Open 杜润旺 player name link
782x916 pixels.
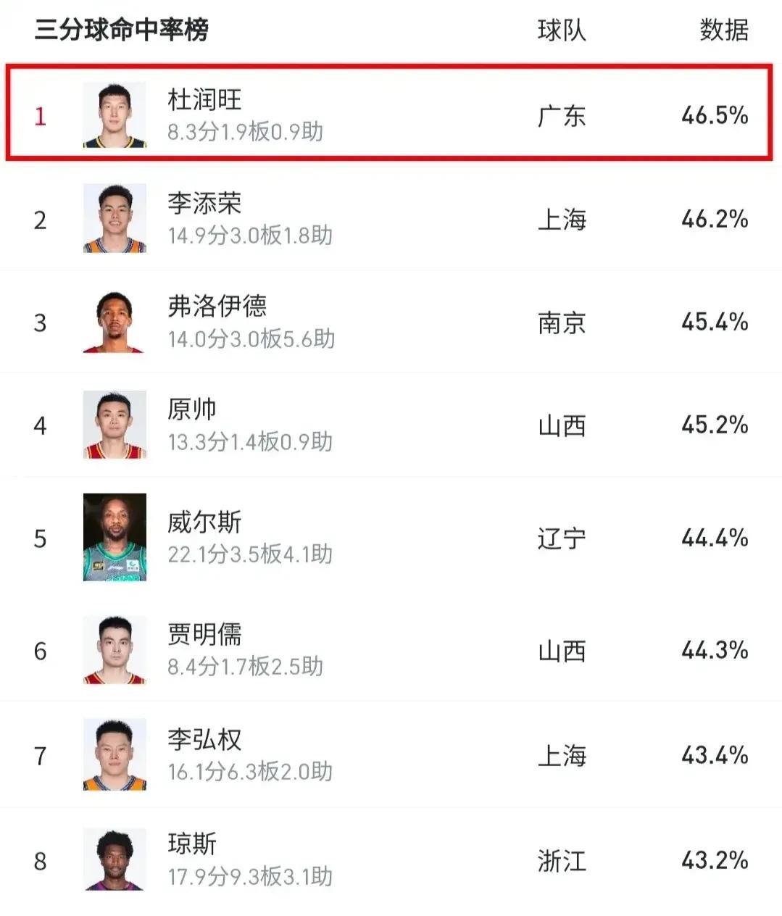tap(204, 100)
